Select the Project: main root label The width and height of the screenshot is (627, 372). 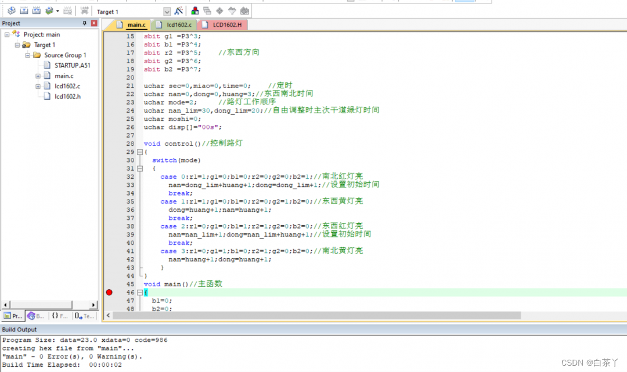[42, 34]
